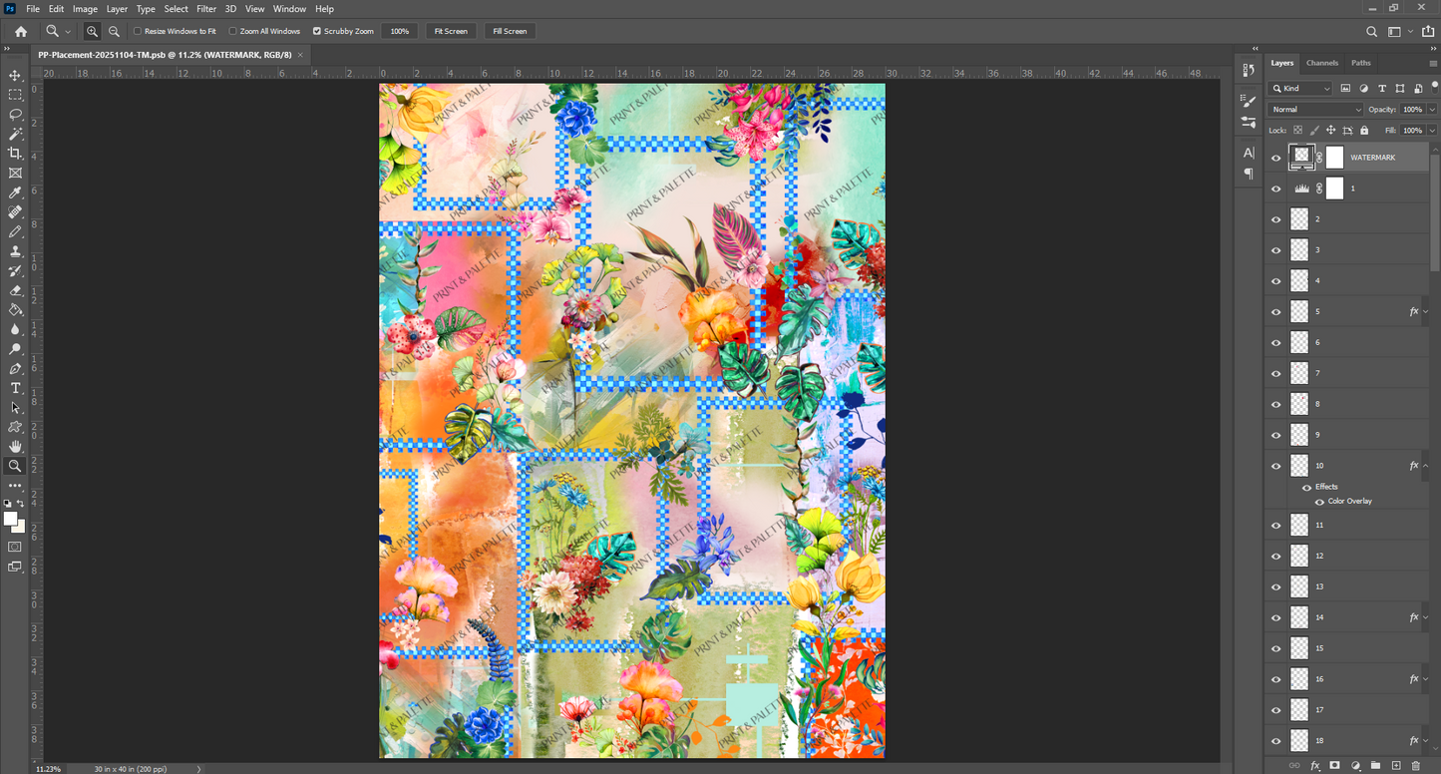Uncheck the Scrubby Zoom checkbox
Viewport: 1441px width, 774px height.
coord(317,31)
